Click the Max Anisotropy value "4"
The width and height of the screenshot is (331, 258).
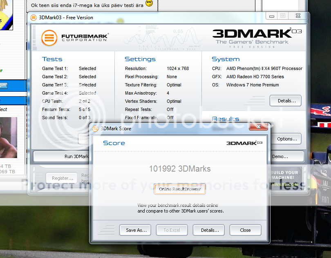(168, 93)
